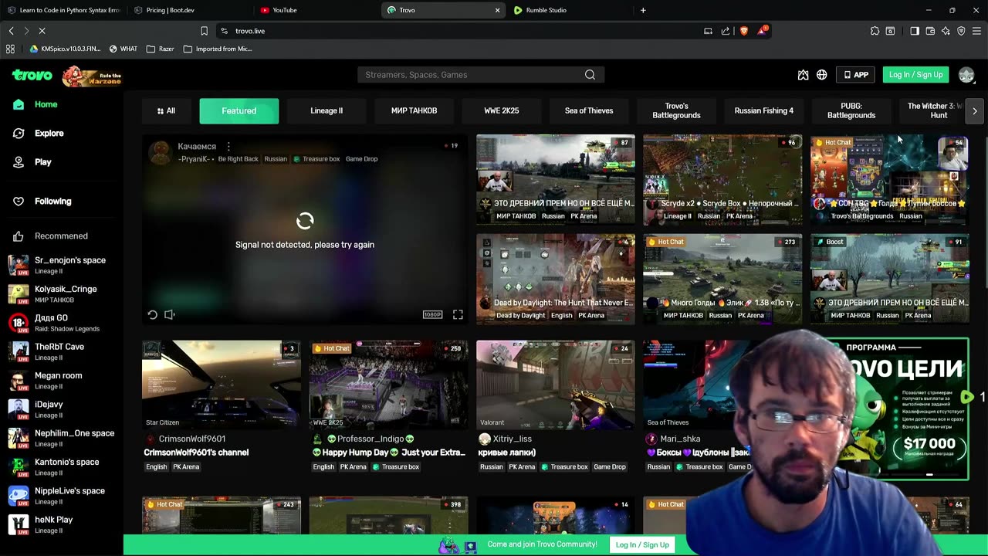This screenshot has width=988, height=556.
Task: Switch to the Rumble Studio browser tab
Action: pyautogui.click(x=570, y=10)
